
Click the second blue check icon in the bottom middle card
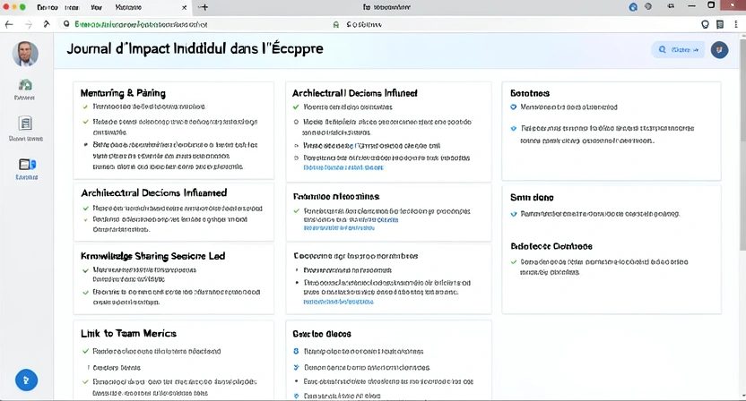click(x=296, y=367)
